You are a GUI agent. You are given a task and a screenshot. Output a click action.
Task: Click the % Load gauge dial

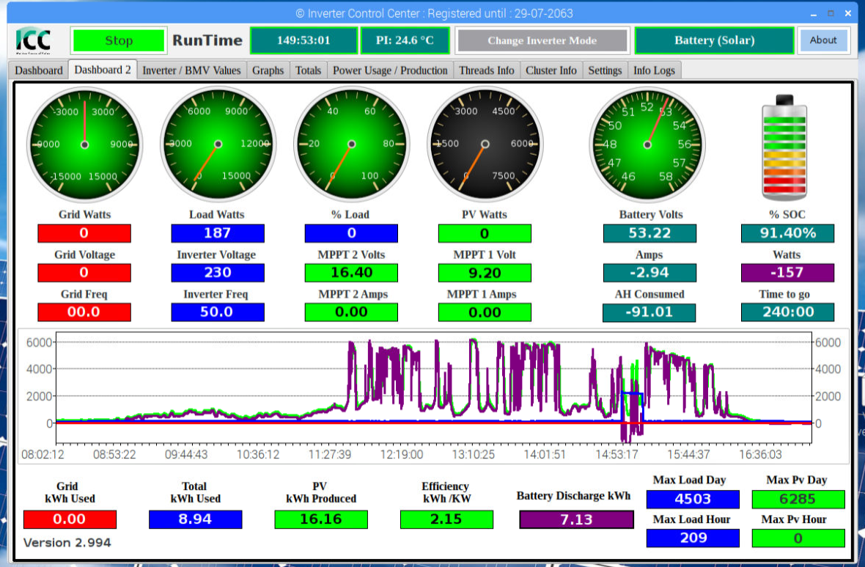[351, 145]
